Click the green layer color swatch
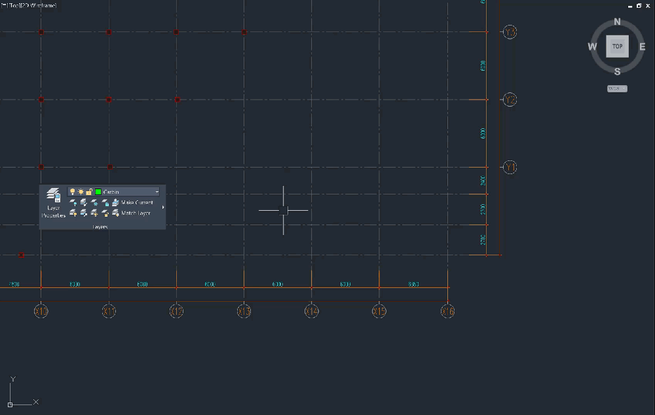The width and height of the screenshot is (655, 415). [98, 192]
